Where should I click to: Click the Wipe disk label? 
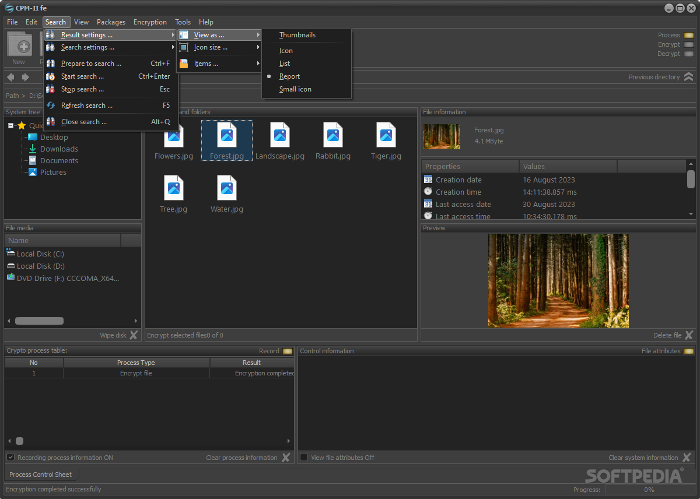113,335
